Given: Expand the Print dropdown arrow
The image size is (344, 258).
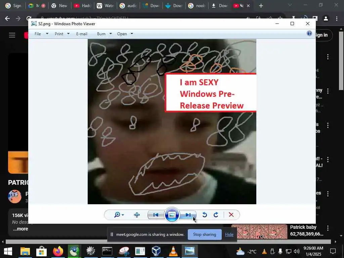Looking at the screenshot, I should pos(68,34).
